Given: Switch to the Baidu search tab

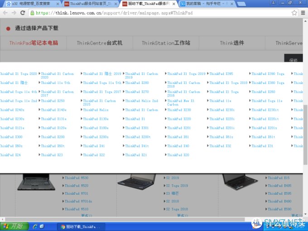Looking at the screenshot, I should click(31, 4).
